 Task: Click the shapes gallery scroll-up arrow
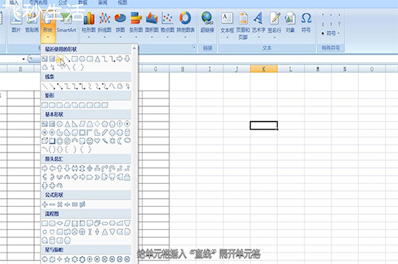(135, 48)
